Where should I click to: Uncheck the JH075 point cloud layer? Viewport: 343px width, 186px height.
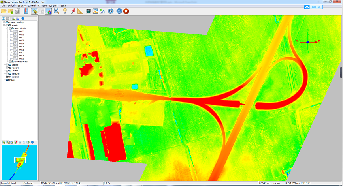tap(13, 47)
